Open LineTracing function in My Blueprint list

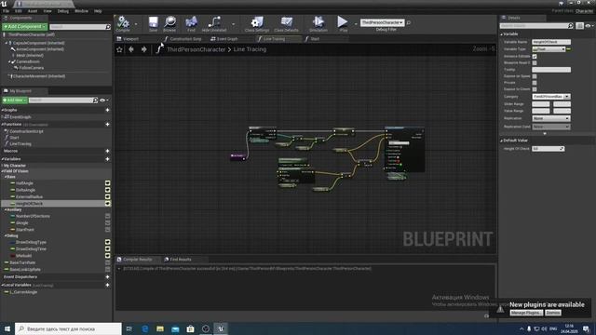coord(20,144)
